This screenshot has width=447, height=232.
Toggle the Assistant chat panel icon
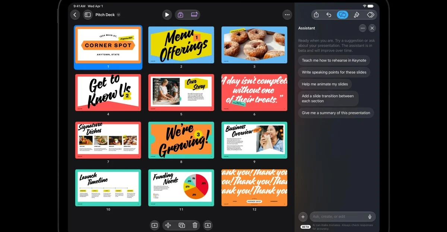pos(342,15)
